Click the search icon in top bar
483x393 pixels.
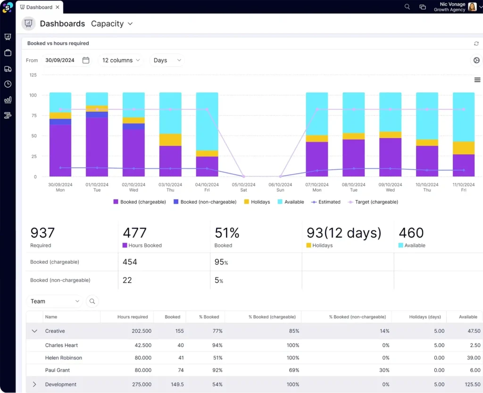[407, 7]
